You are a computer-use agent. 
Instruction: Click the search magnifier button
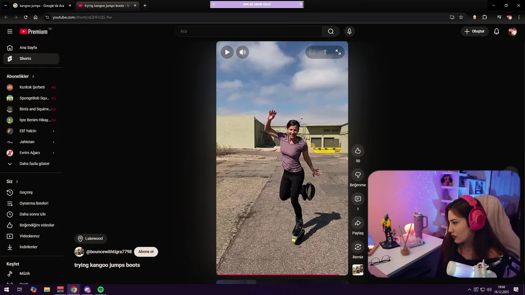click(331, 31)
